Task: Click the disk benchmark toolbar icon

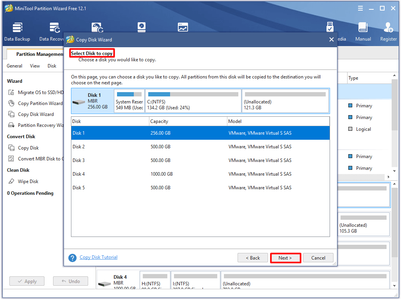Action: [142, 27]
